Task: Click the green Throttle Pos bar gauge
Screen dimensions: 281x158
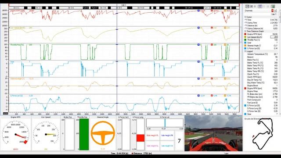Action: click(84, 134)
